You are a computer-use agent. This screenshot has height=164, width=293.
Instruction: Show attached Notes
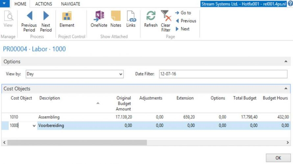tap(116, 16)
